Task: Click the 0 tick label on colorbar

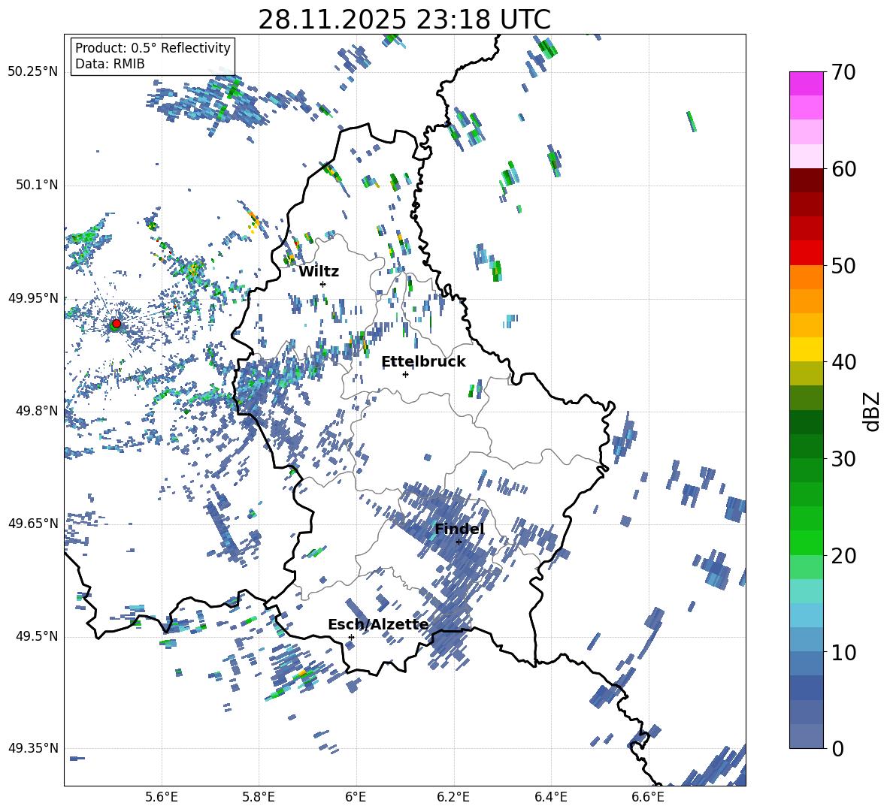Action: [x=837, y=748]
